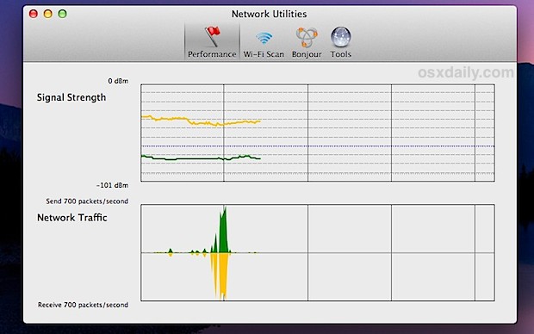534x334 pixels.
Task: Click the Signal Strength heading
Action: (x=71, y=97)
